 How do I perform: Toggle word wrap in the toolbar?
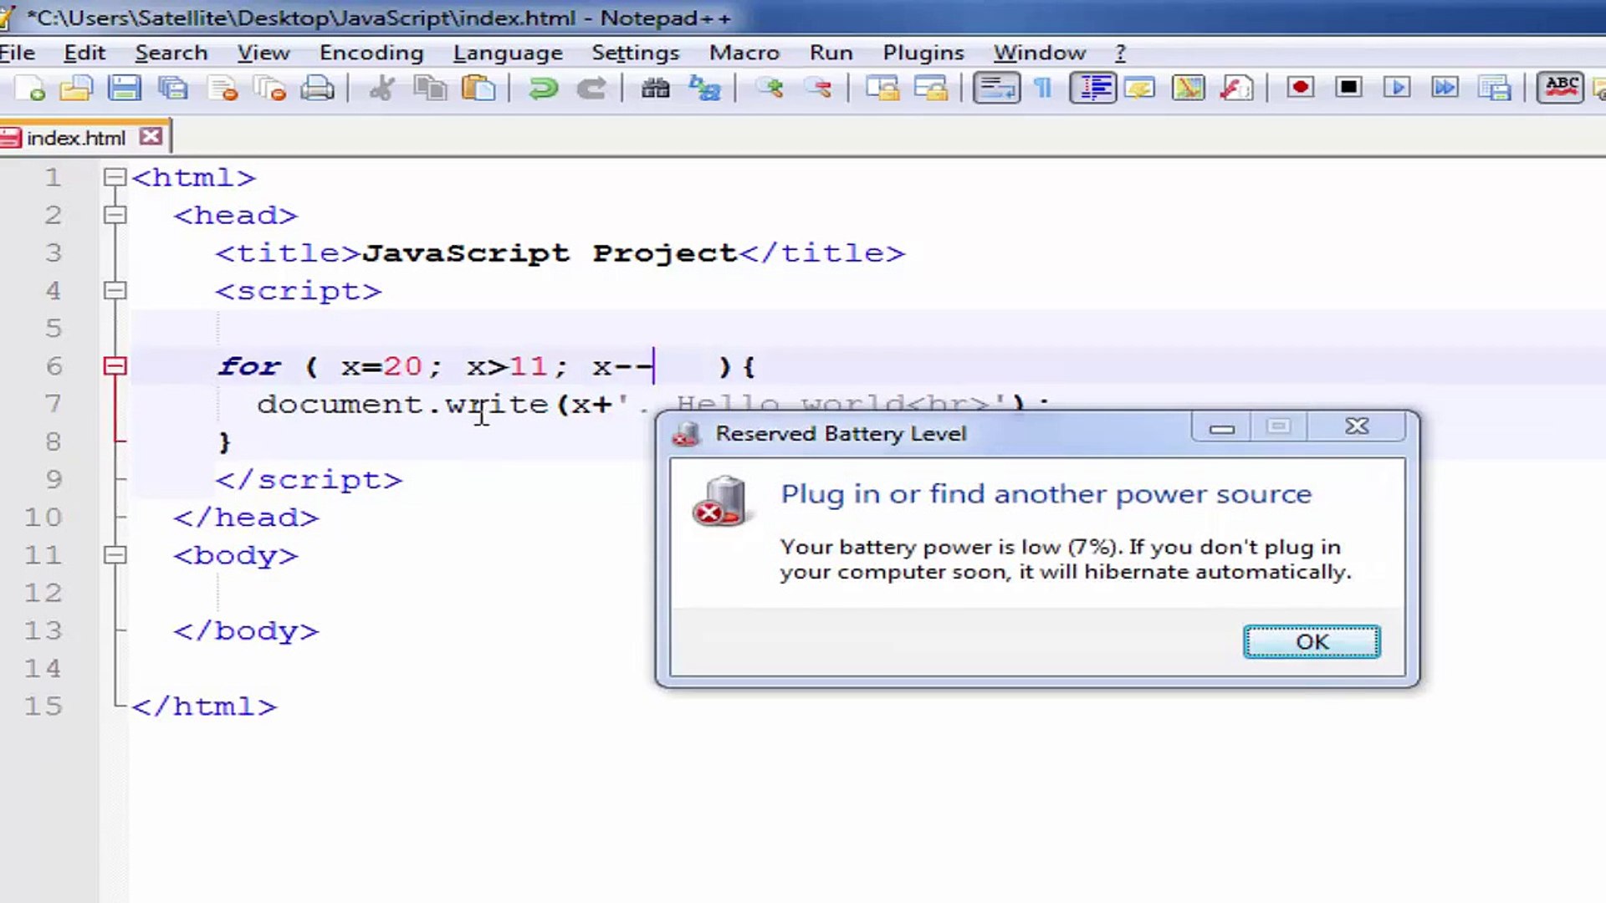996,88
